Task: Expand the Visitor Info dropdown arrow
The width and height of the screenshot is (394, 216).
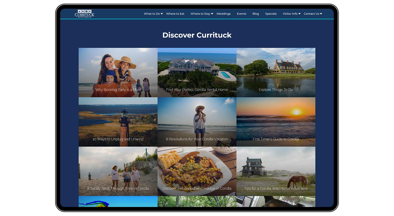Action: point(299,14)
